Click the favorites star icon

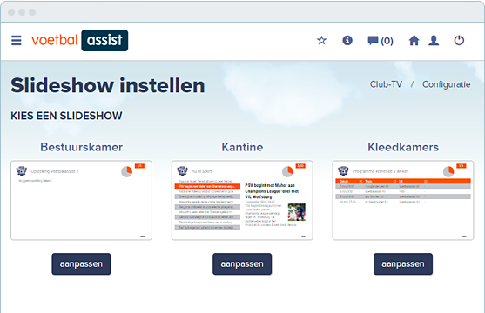tap(321, 40)
